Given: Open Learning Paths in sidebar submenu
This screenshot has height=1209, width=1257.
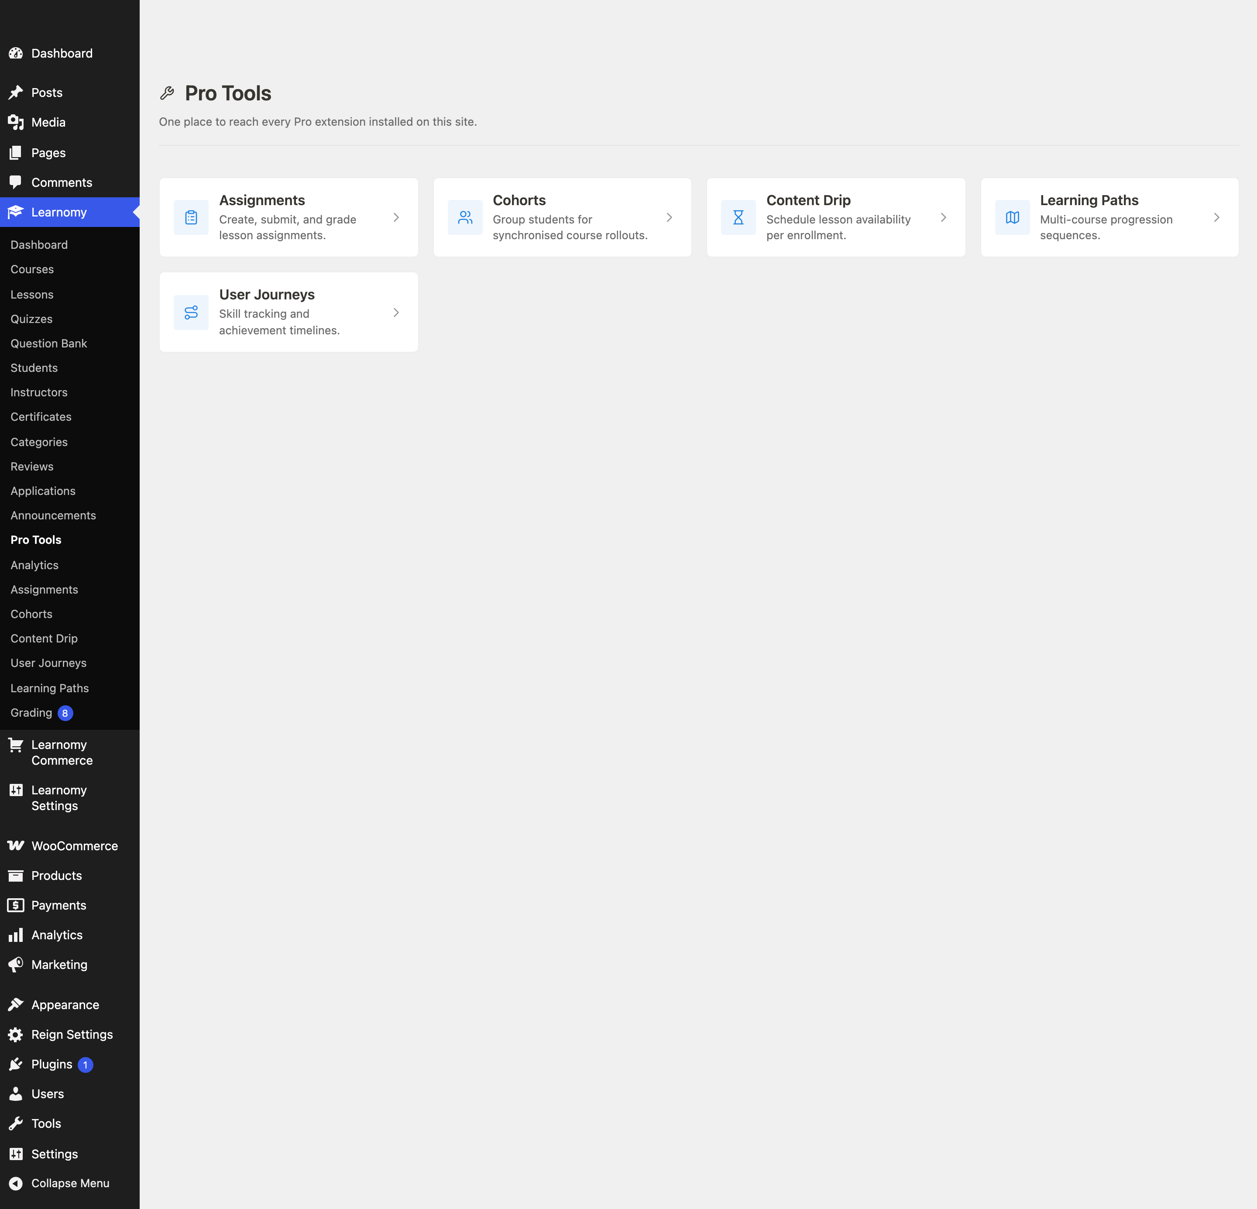Looking at the screenshot, I should click(x=50, y=688).
